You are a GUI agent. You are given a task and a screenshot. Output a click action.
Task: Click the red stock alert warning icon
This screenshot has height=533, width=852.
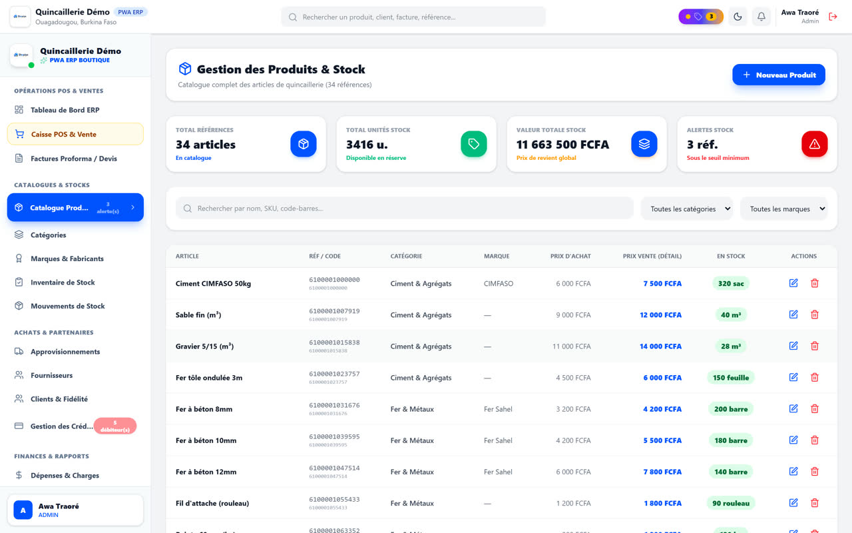coord(815,144)
